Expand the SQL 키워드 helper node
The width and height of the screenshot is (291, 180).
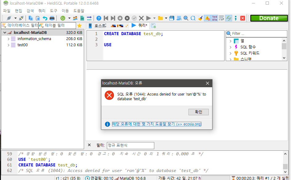coord(231,53)
